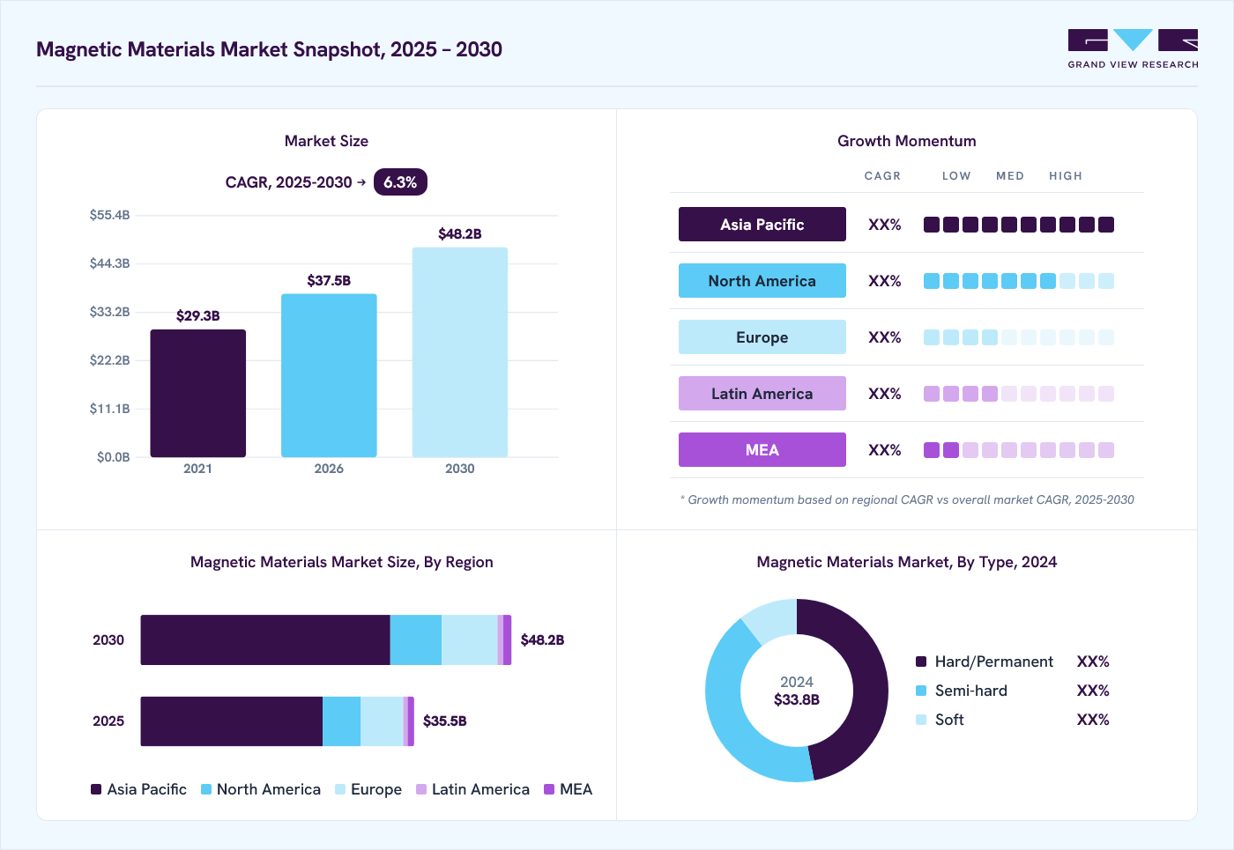Viewport: 1234px width, 850px height.
Task: Click Asia Pacific segment in 2025 stacked bar
Action: (x=232, y=721)
